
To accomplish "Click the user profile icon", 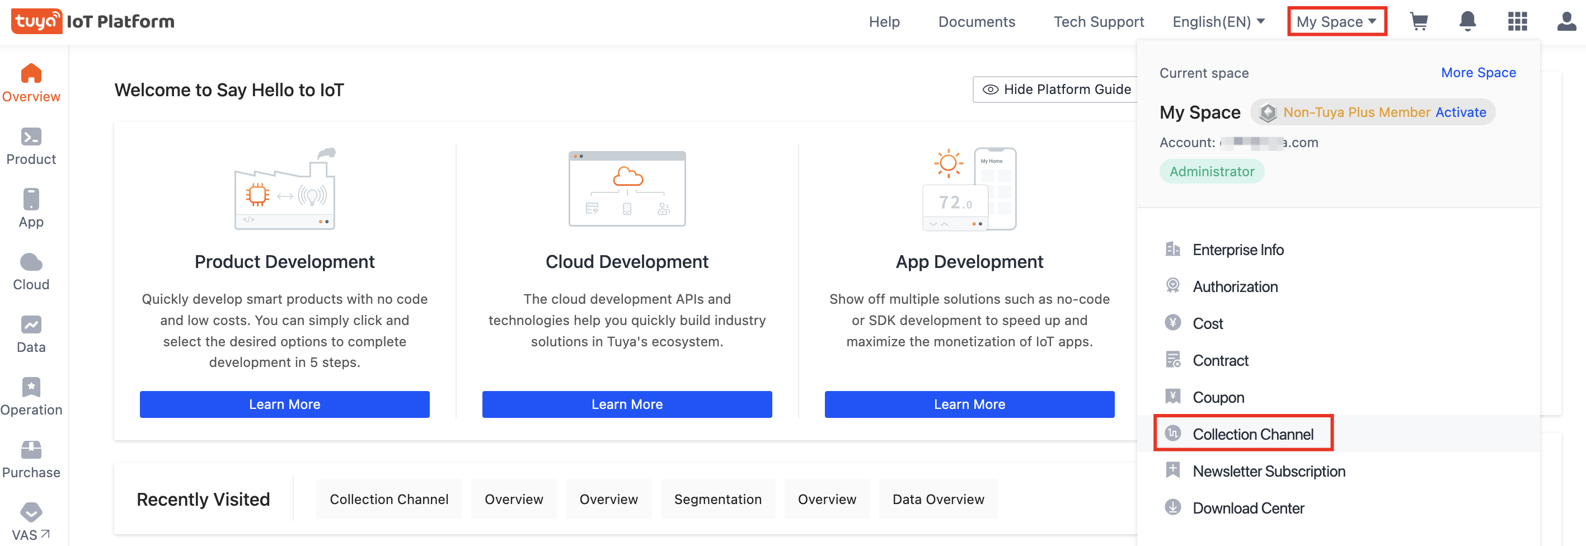I will click(x=1566, y=21).
